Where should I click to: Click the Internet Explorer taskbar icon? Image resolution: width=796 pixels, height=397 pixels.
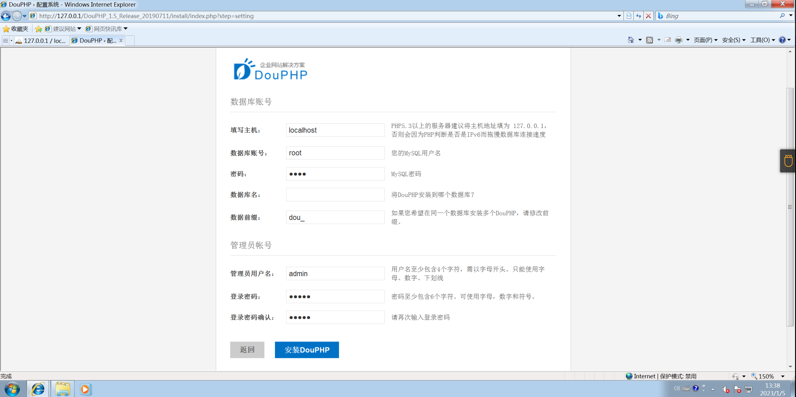coord(38,389)
